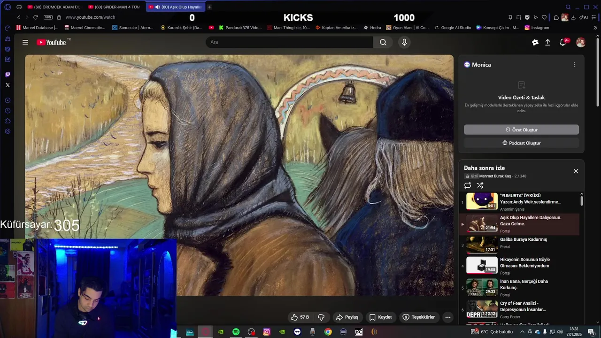Viewport: 601px width, 338px height.
Task: Click Podcast Oluştur button
Action: coord(521,143)
